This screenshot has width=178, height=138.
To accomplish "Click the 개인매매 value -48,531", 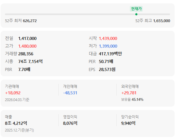I will [70, 93].
